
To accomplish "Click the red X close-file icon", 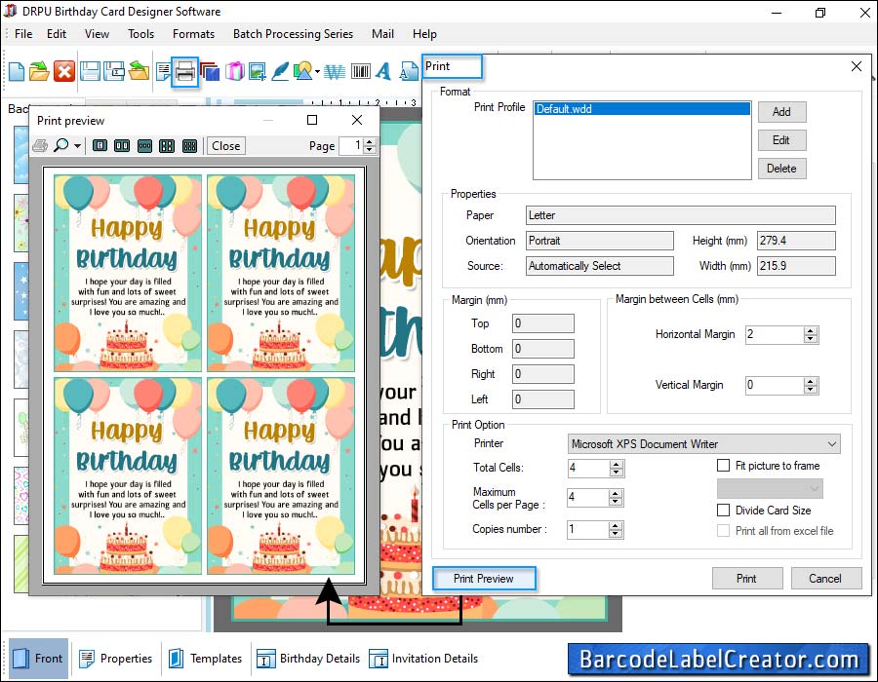I will click(63, 71).
